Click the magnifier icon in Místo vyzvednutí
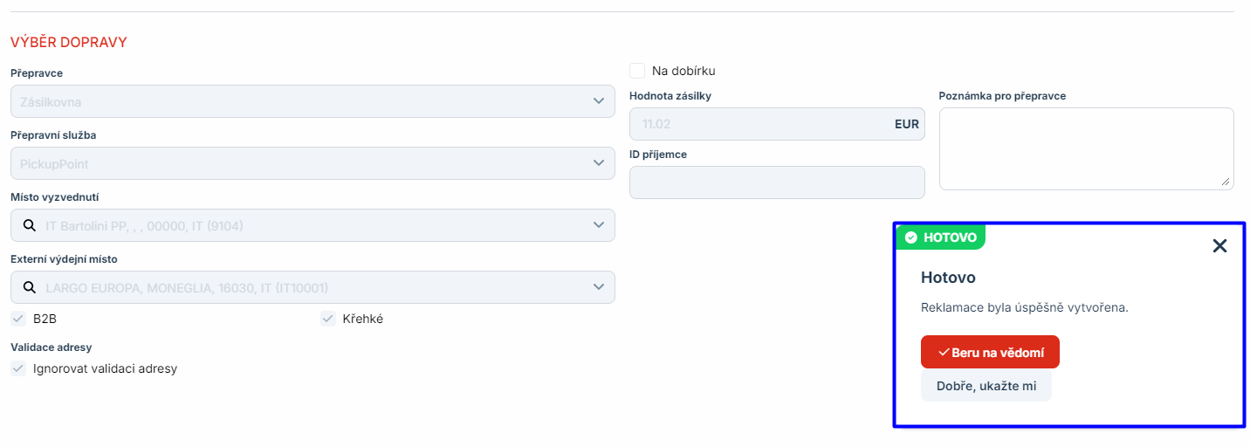 click(29, 226)
